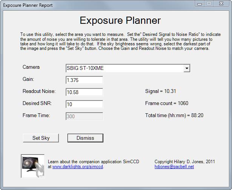
Task: Click the SimCCD galaxy monitor thumbnail image
Action: (32, 166)
